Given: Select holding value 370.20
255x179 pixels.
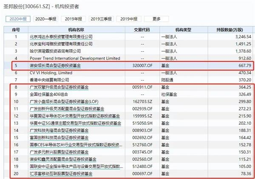Looking at the screenshot, I should 245,80.
